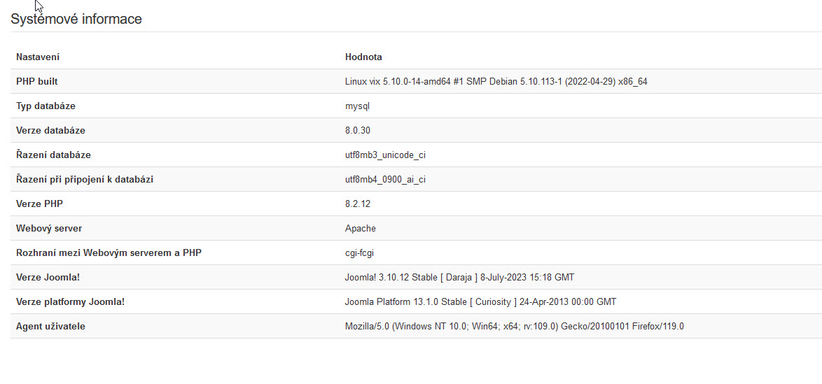Select the Webový server label
This screenshot has height=384, width=822.
49,229
